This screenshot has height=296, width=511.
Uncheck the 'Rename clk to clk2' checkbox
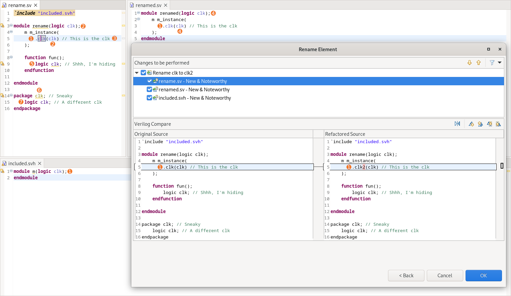[x=143, y=73]
